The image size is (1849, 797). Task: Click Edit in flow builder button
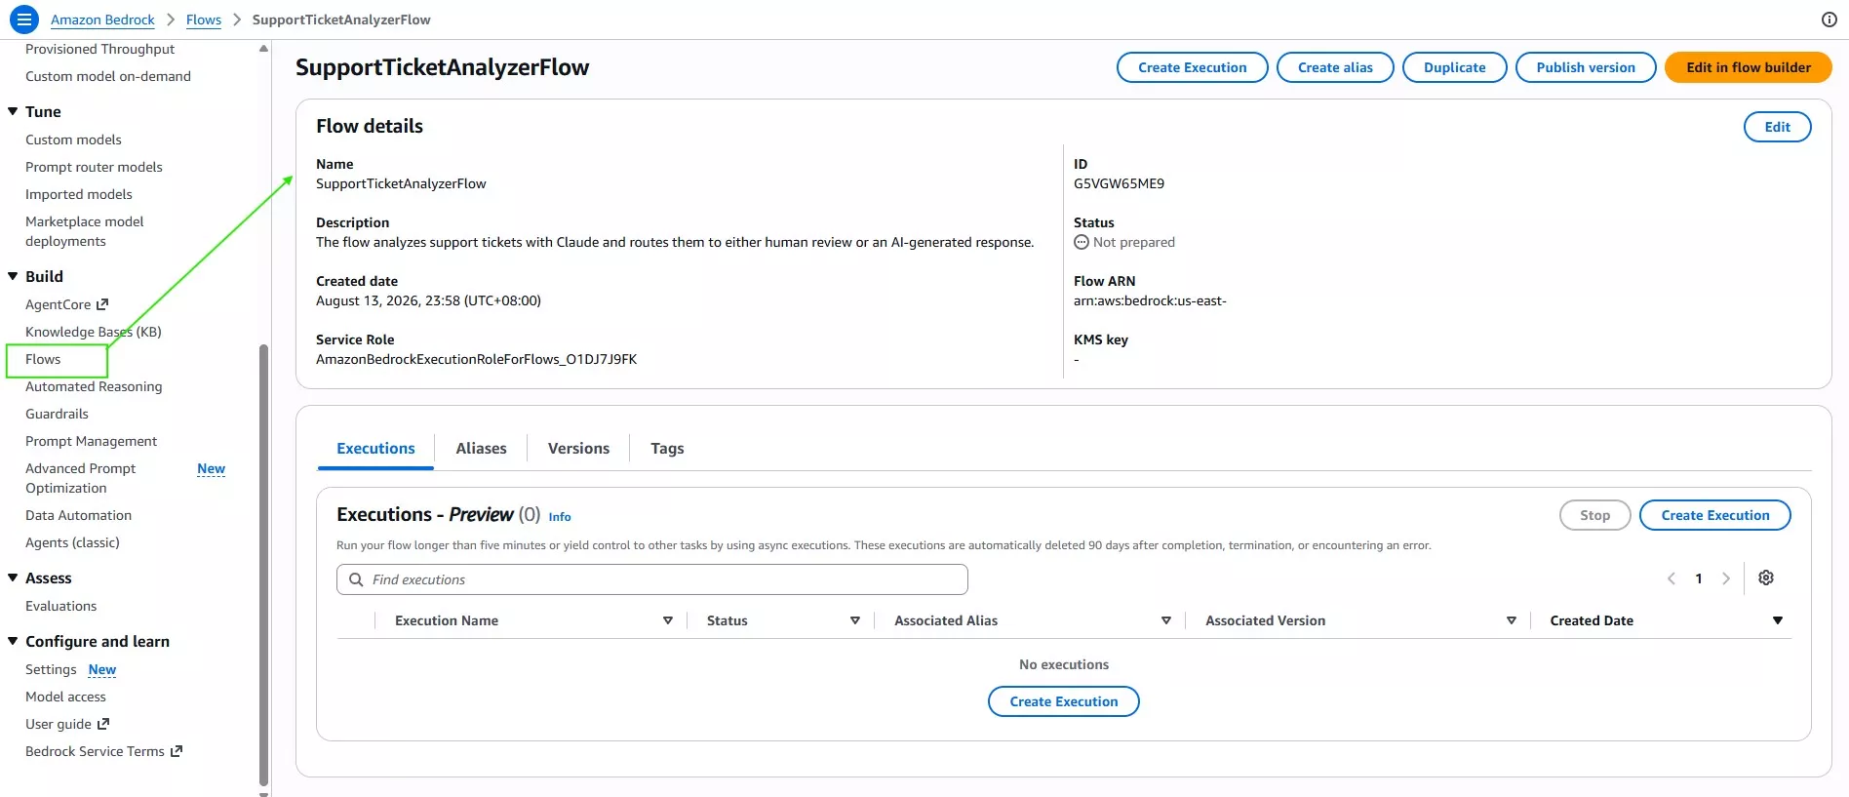click(x=1749, y=67)
